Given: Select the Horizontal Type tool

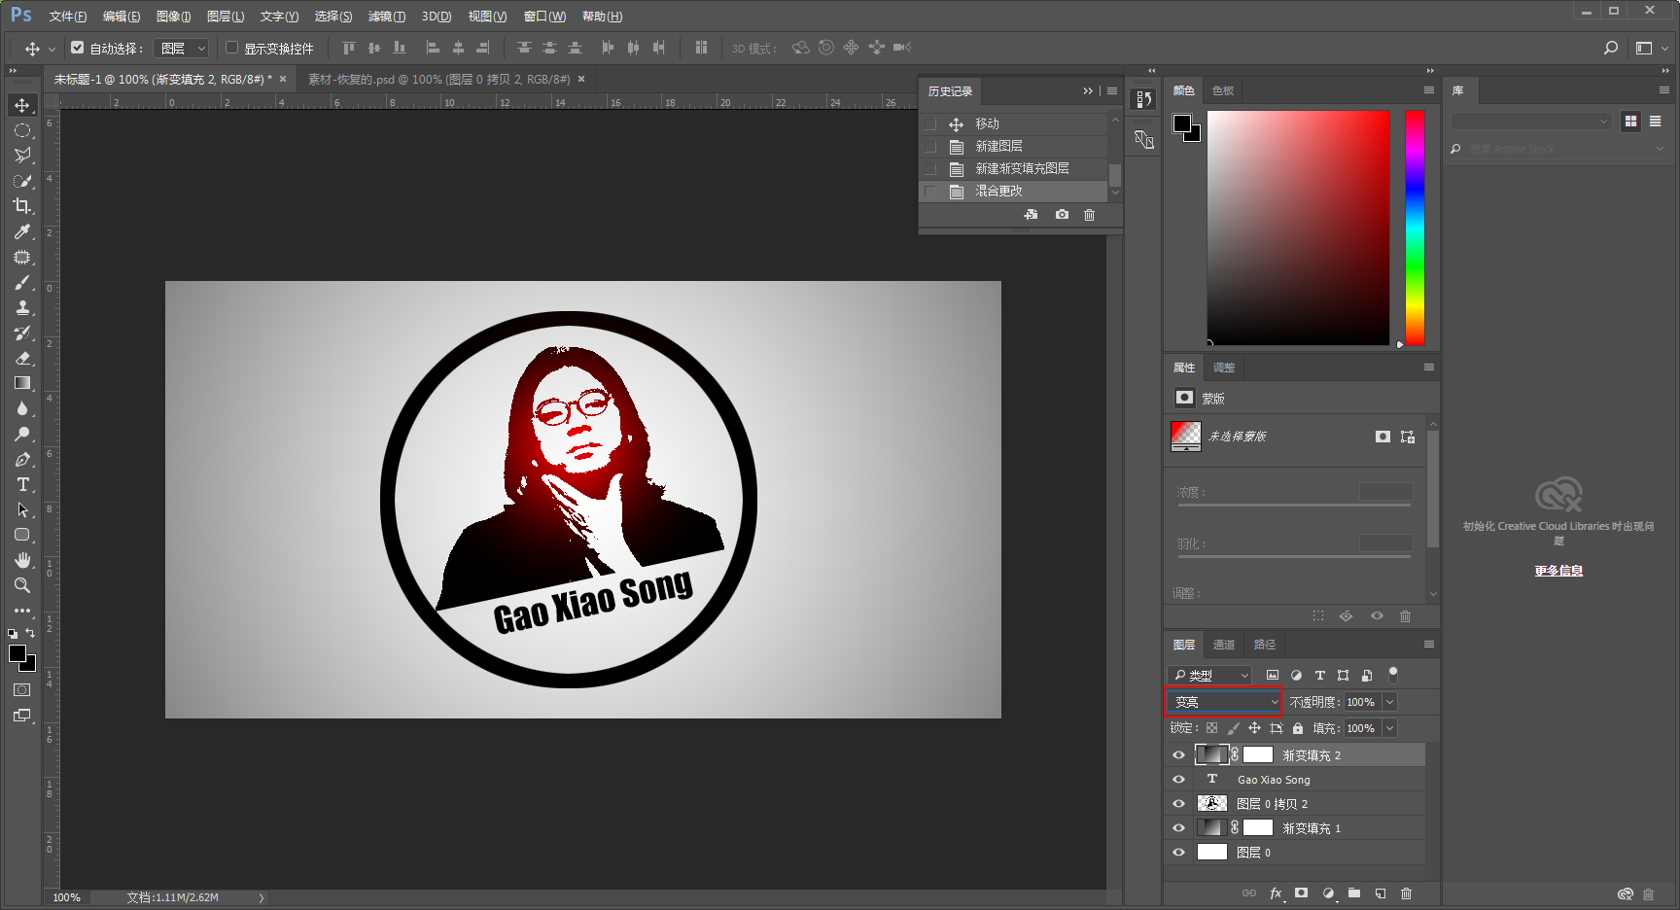Looking at the screenshot, I should click(22, 484).
